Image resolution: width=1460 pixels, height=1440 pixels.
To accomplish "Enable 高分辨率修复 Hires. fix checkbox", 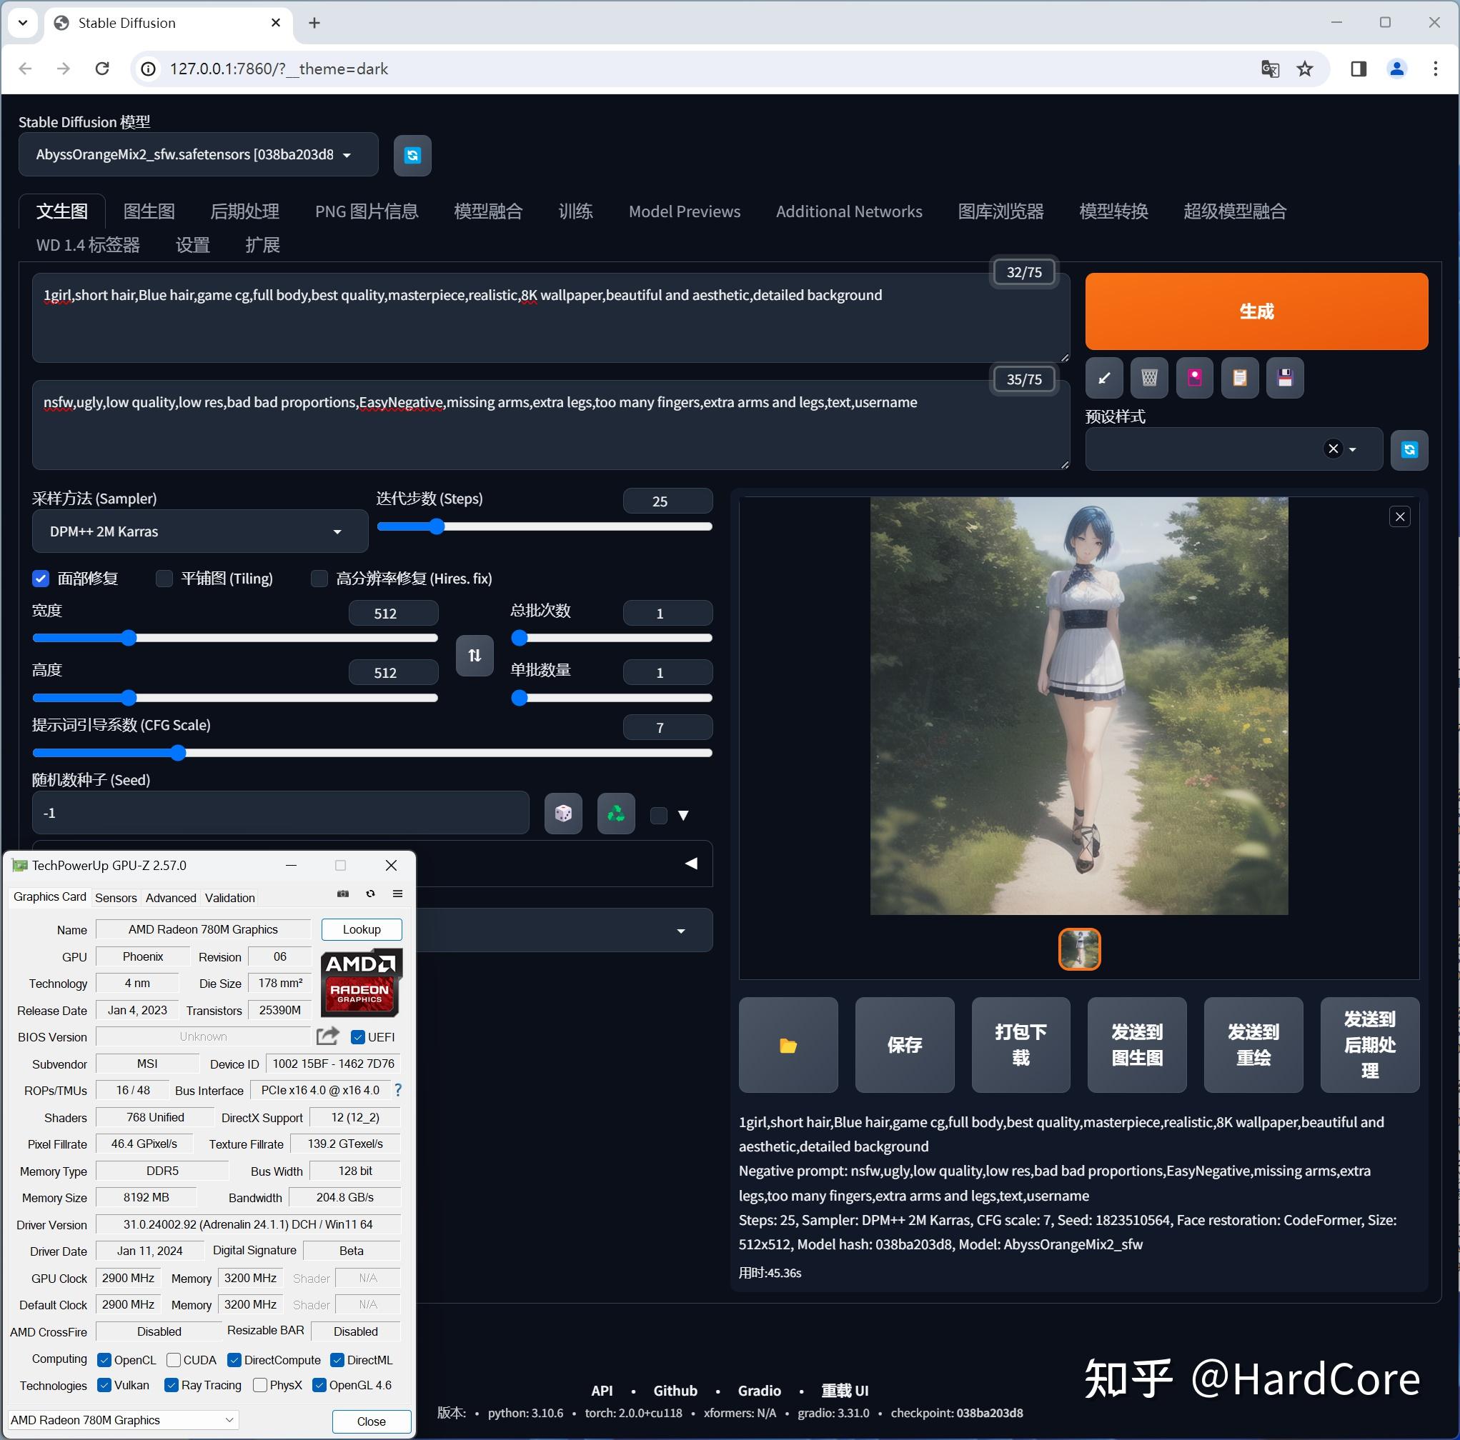I will pyautogui.click(x=320, y=578).
